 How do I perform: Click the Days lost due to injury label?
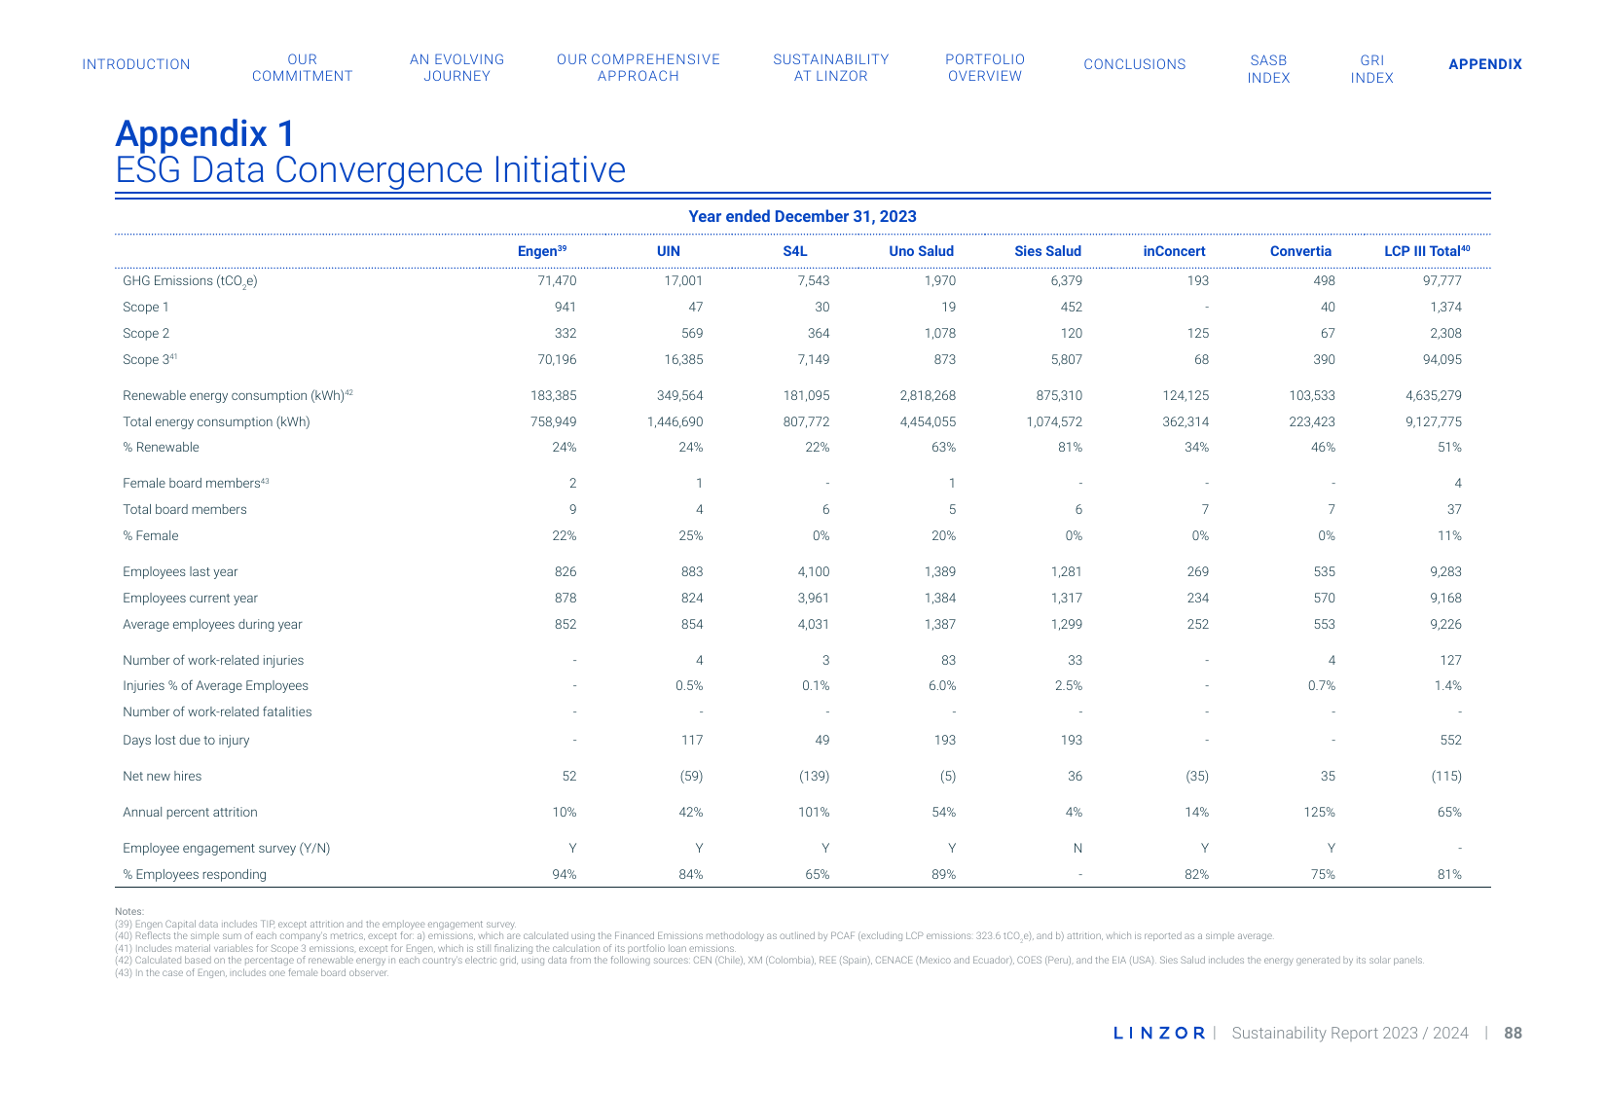(x=186, y=741)
